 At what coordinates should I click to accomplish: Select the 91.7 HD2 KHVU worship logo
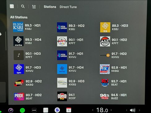pos(105,55)
